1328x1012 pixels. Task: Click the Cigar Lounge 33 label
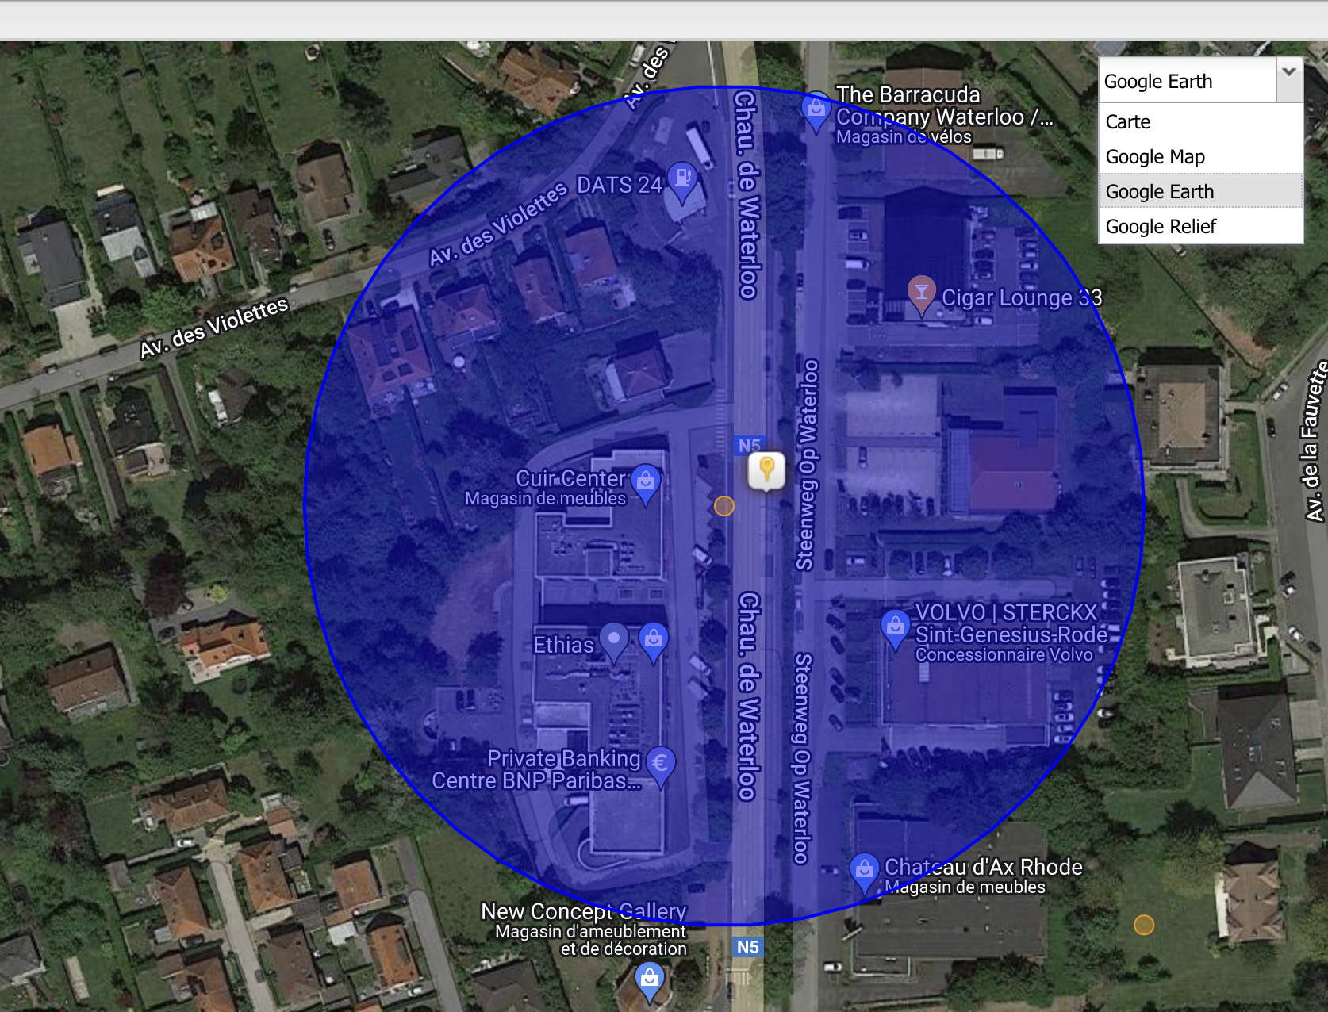tap(1022, 297)
